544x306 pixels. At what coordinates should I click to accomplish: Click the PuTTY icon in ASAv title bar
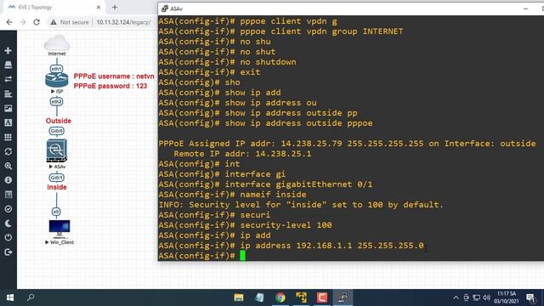tap(164, 8)
